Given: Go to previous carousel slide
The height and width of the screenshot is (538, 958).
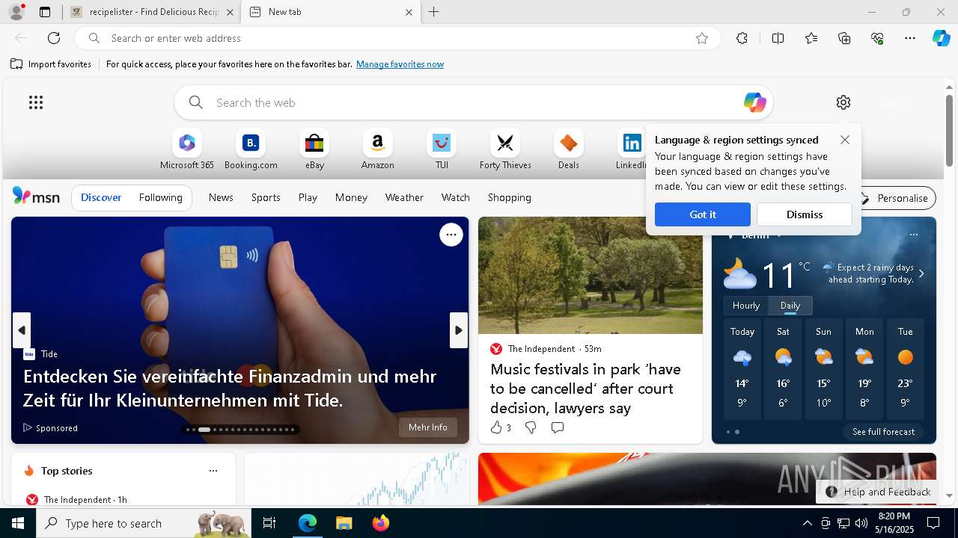Looking at the screenshot, I should point(22,330).
